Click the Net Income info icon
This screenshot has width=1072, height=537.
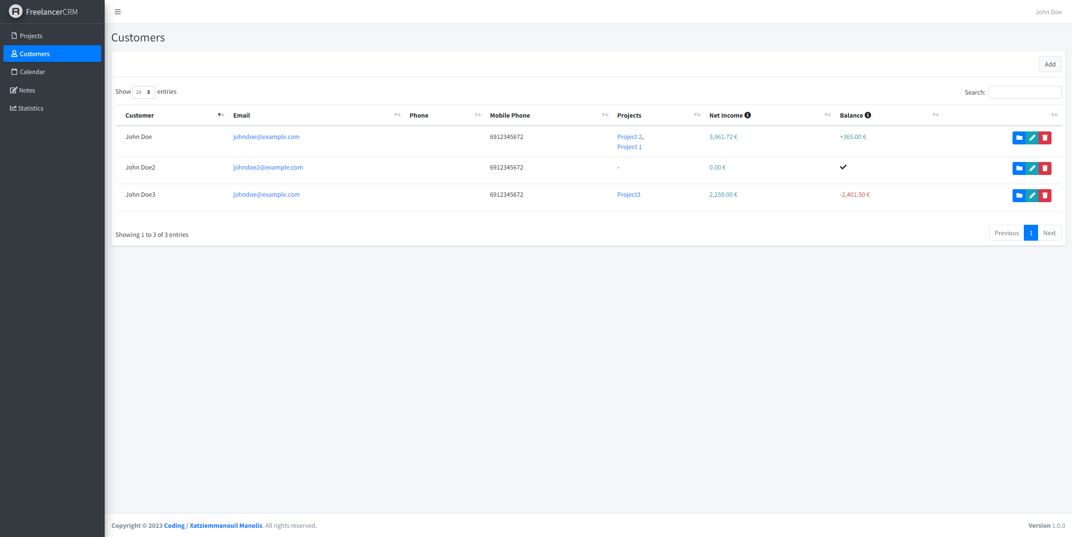pos(747,115)
